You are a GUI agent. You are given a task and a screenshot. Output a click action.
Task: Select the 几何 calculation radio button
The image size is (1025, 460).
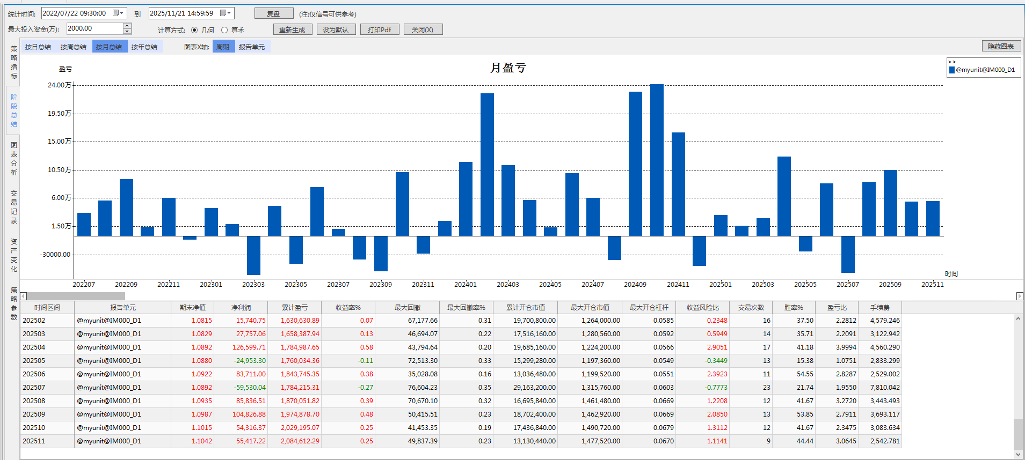tap(194, 30)
